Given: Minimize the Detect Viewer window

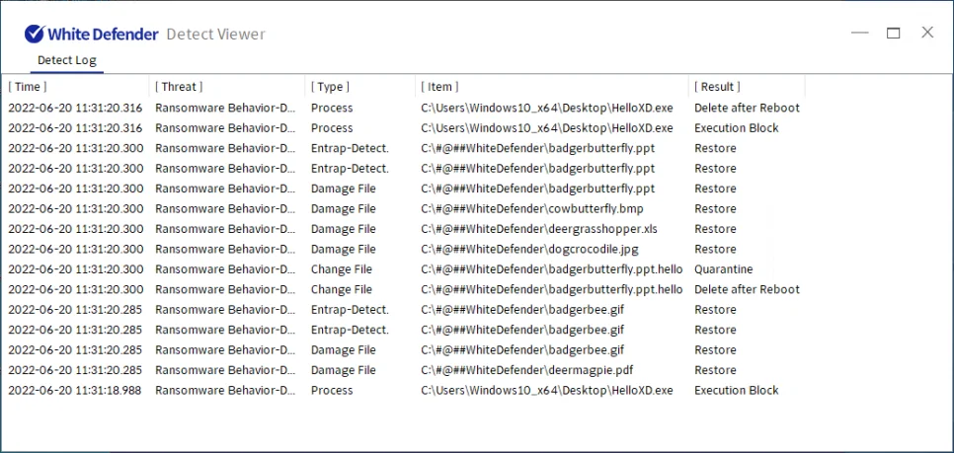Looking at the screenshot, I should pyautogui.click(x=860, y=33).
